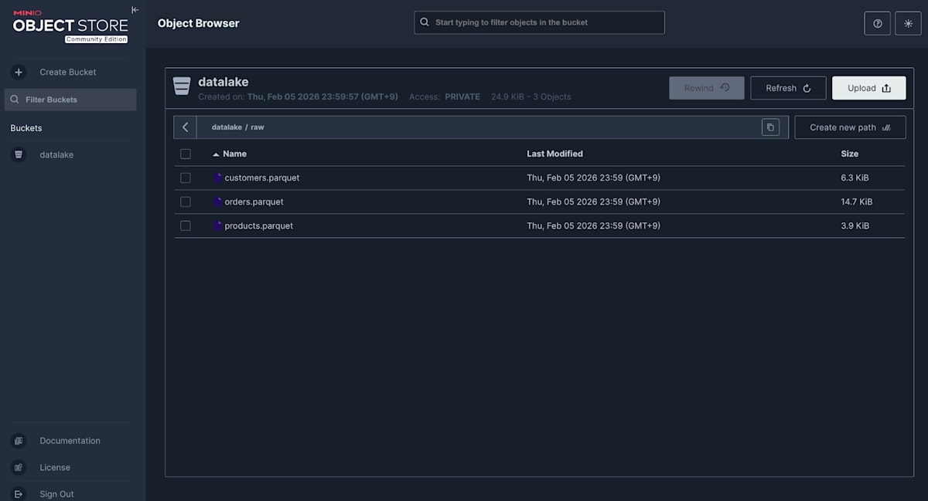928x501 pixels.
Task: Click the 24.9 KiB - 3 Objects summary
Action: (531, 96)
